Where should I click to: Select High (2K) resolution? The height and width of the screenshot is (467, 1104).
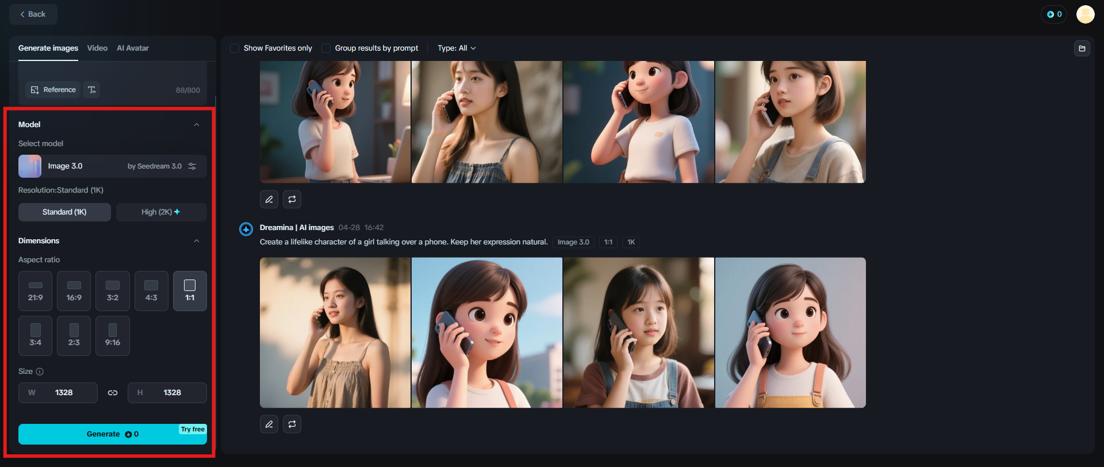[161, 212]
